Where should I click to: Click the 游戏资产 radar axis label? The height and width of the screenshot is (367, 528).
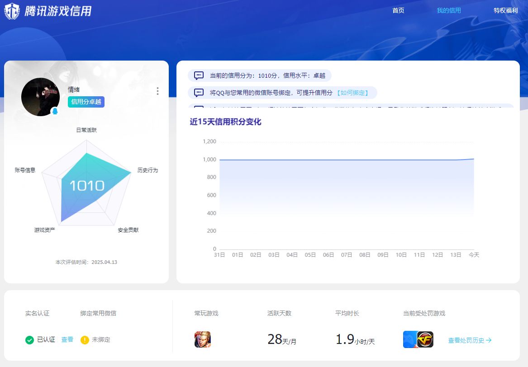[x=44, y=230]
